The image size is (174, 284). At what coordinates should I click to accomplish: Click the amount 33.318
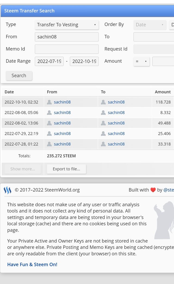pos(164,144)
